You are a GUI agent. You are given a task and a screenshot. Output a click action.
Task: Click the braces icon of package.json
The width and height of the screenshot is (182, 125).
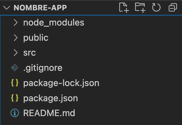tap(15, 98)
